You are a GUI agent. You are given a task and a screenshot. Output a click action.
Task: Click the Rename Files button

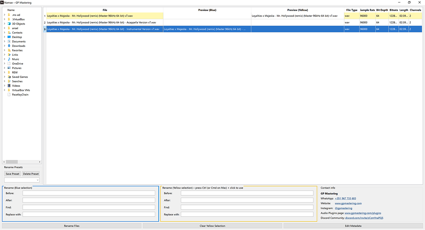tap(72, 226)
